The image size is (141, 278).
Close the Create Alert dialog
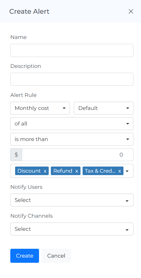pyautogui.click(x=131, y=12)
